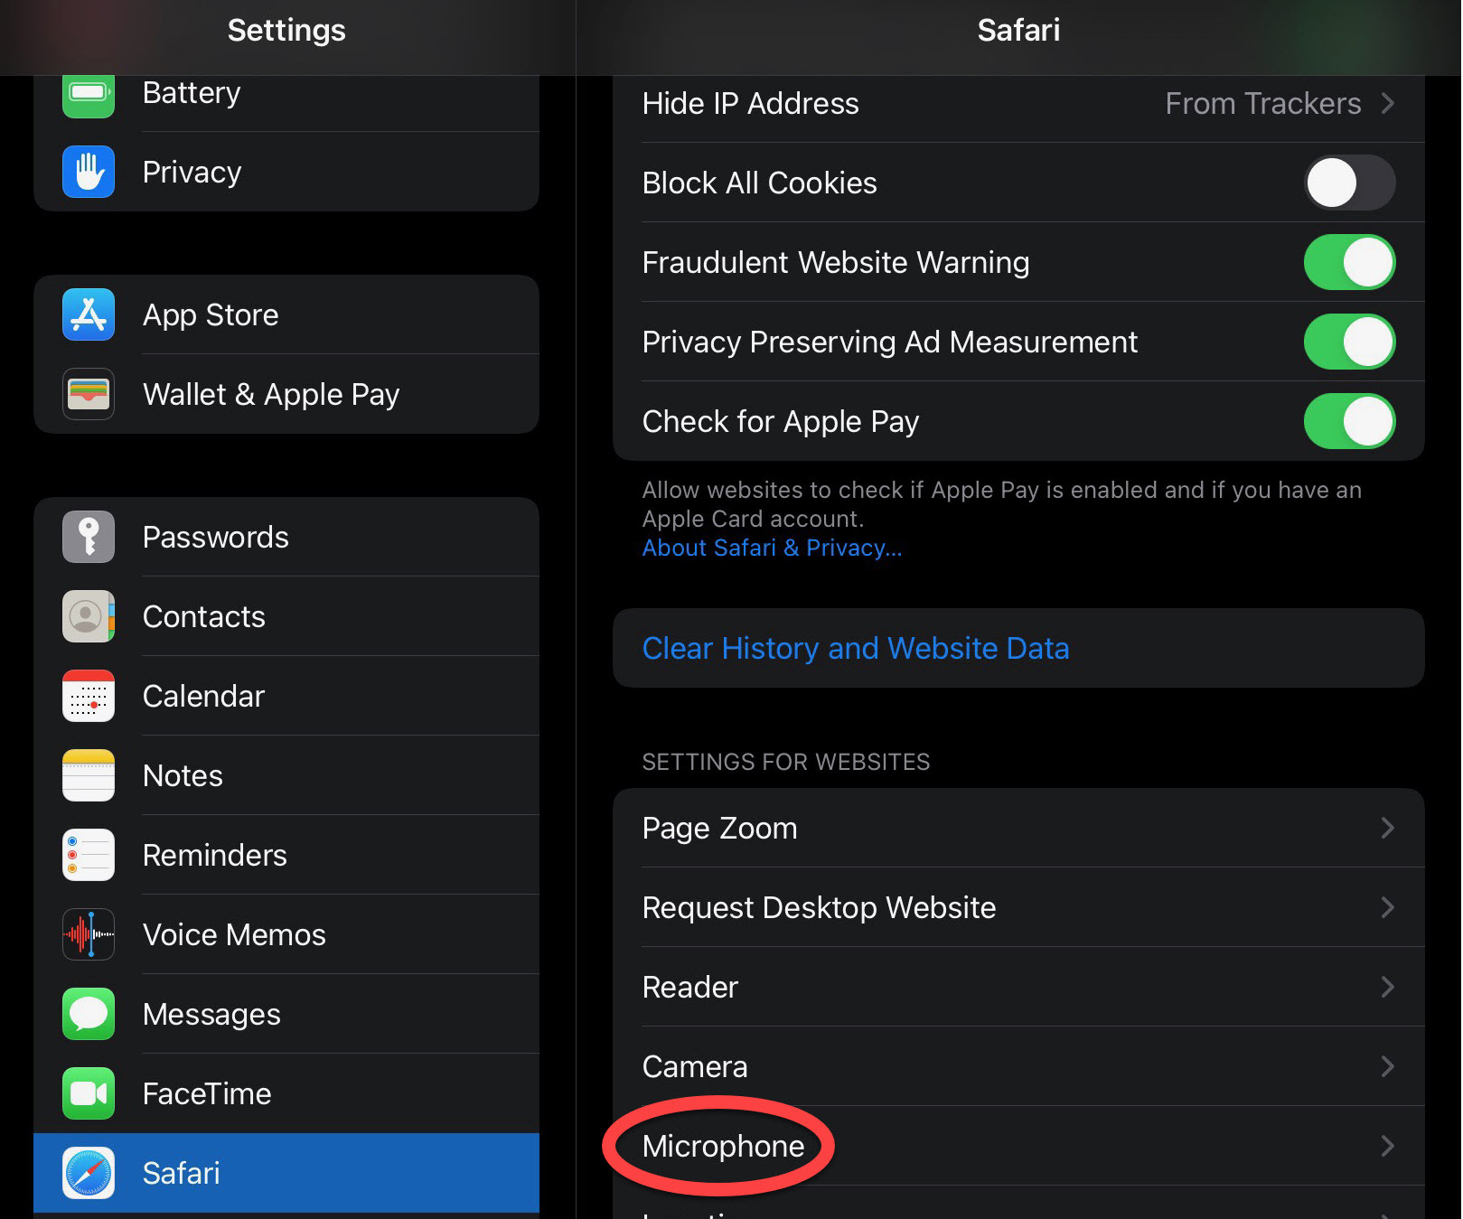Viewport: 1463px width, 1219px height.
Task: Toggle off Check for Apple Pay
Action: [x=1349, y=421]
